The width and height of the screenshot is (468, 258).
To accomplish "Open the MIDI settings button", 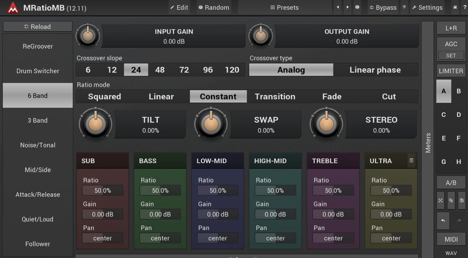I will coord(451,239).
